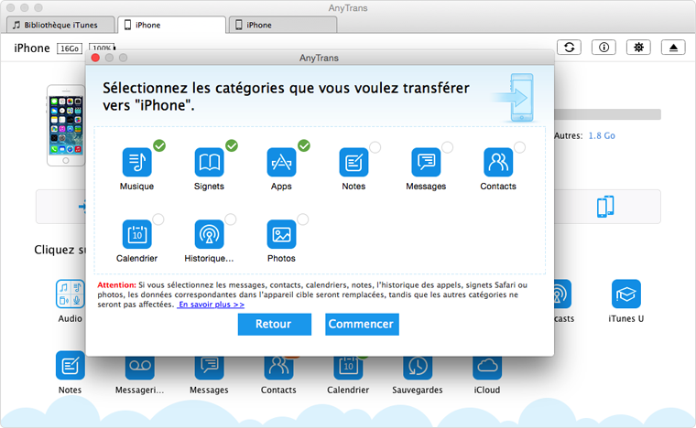The image size is (696, 428).
Task: Open Sauvegardes in main window
Action: 418,368
